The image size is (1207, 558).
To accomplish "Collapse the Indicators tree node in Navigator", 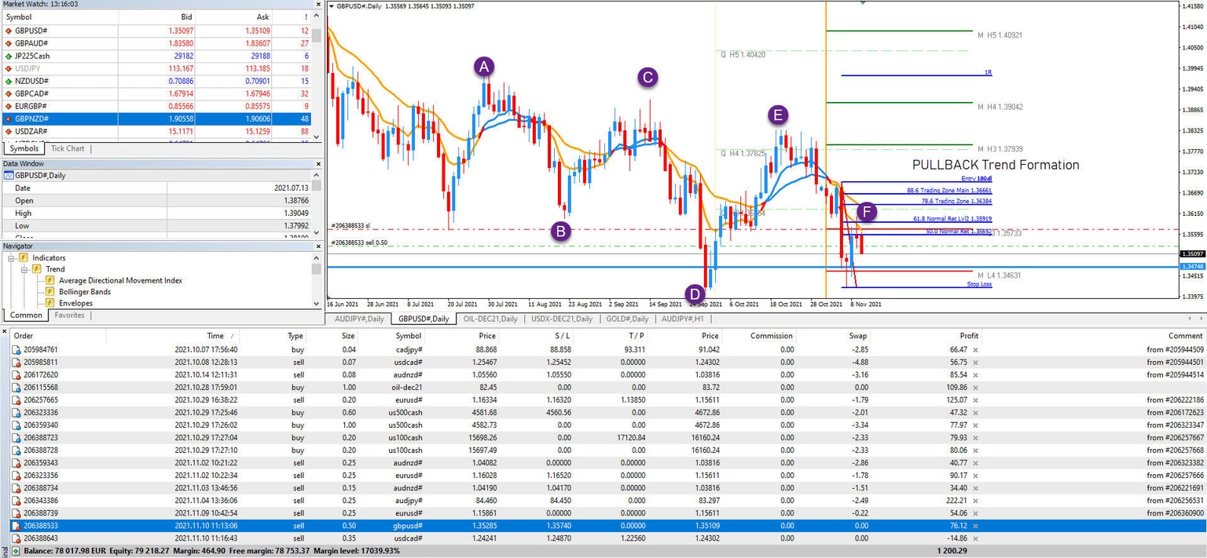I will pos(11,257).
